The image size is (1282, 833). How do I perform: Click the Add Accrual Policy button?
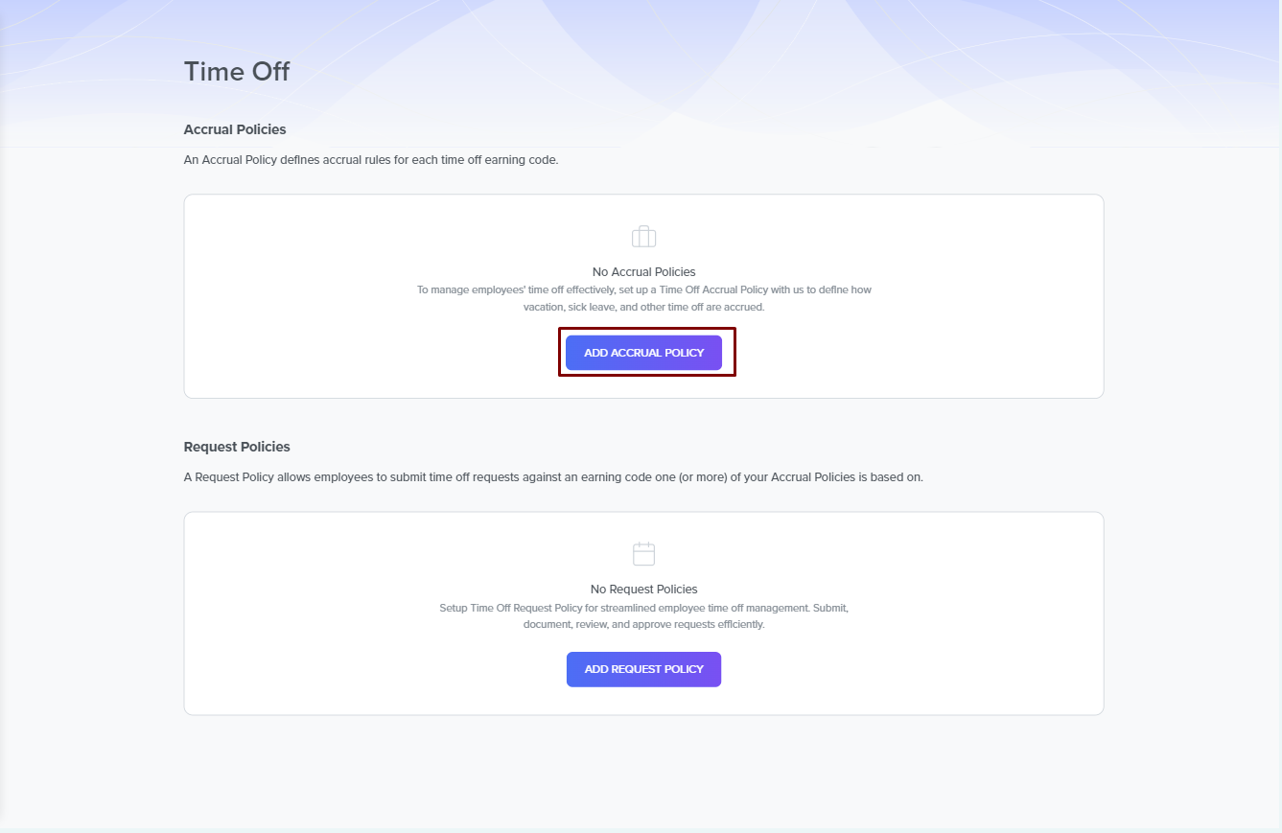pyautogui.click(x=643, y=353)
